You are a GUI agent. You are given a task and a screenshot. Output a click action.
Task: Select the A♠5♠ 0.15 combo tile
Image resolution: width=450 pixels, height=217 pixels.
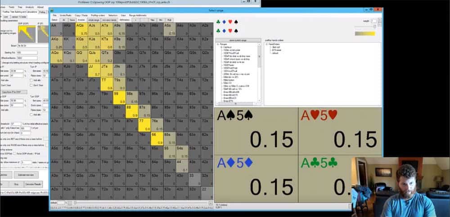coord(256,131)
